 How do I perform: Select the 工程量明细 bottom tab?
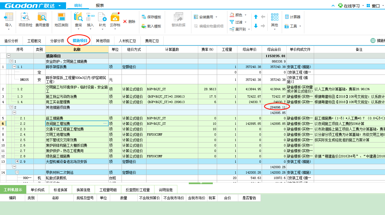click(108, 190)
